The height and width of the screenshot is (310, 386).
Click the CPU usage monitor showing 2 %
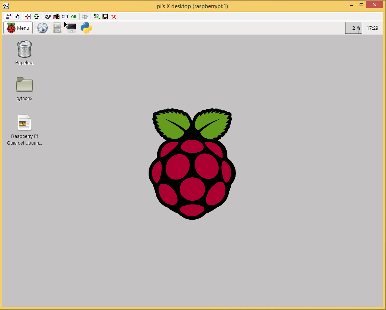point(354,28)
